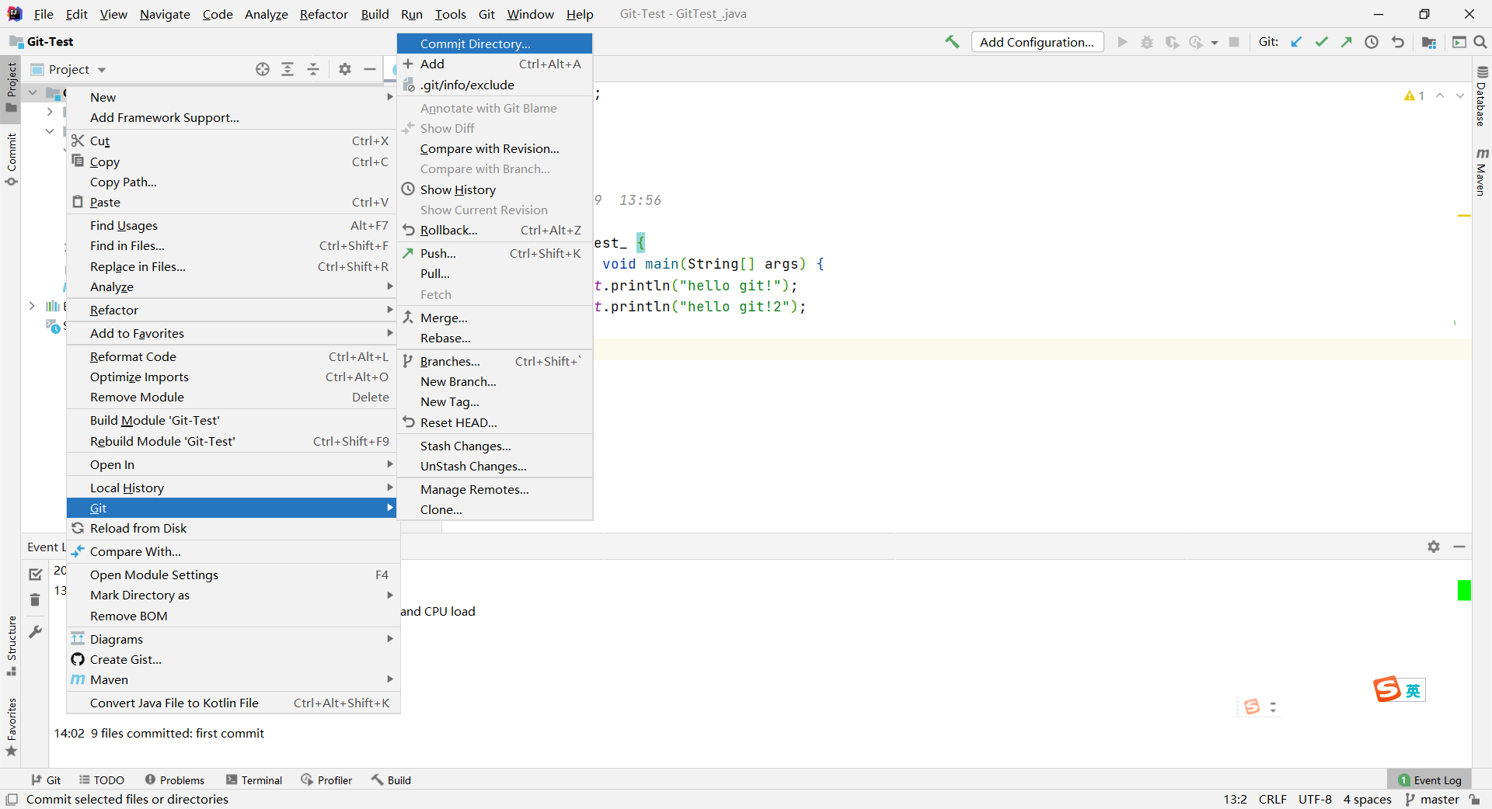
Task: Click the wrench settings icon in Event Log
Action: click(x=35, y=631)
